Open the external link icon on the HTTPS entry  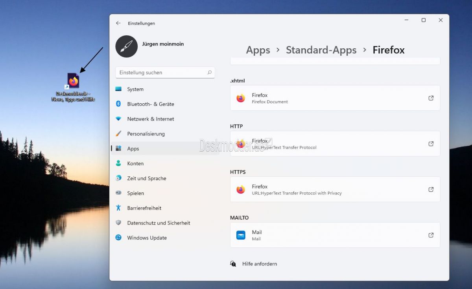(x=431, y=189)
